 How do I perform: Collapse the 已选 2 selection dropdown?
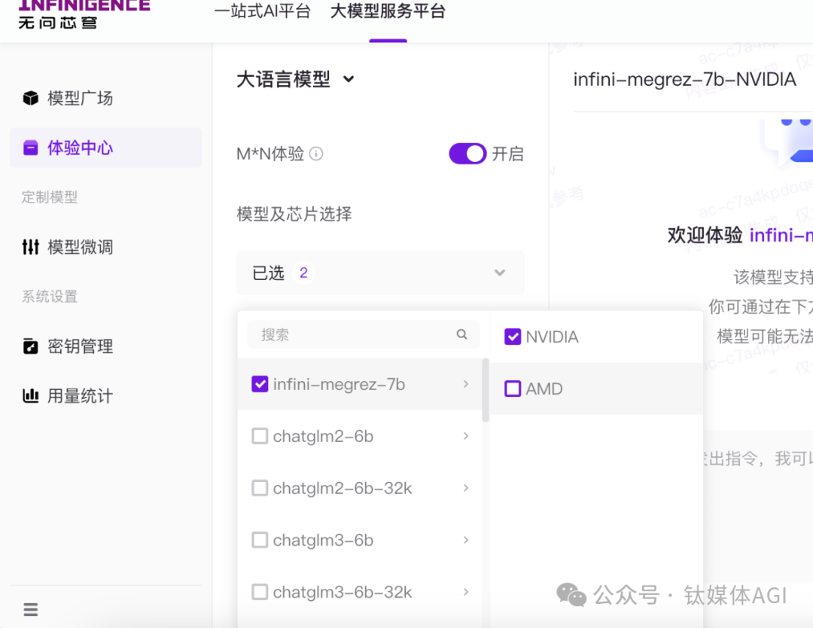click(499, 273)
